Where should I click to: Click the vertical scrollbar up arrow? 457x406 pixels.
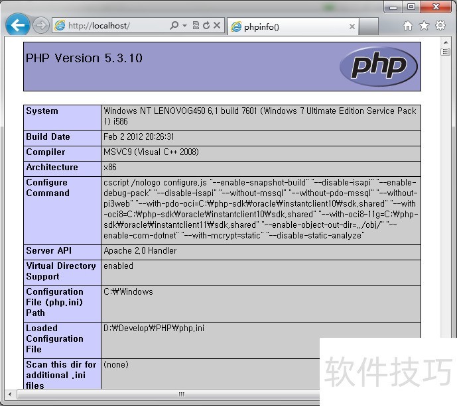[x=446, y=42]
